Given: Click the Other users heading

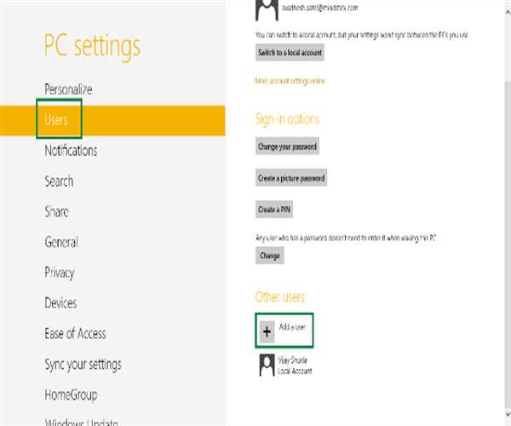Looking at the screenshot, I should pyautogui.click(x=279, y=296).
